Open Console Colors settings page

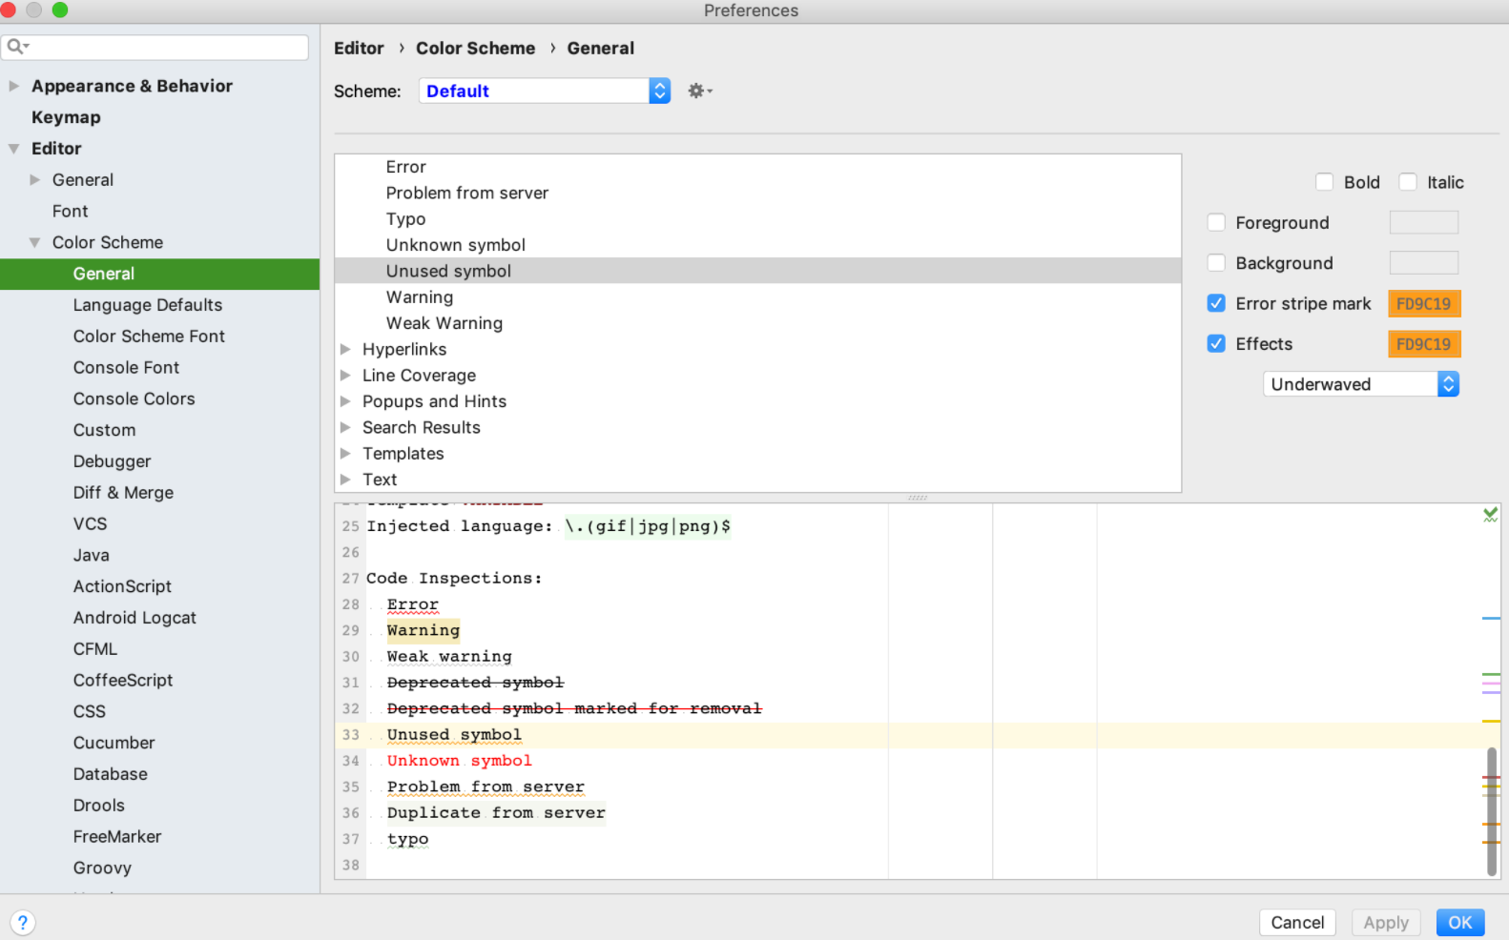click(x=134, y=398)
